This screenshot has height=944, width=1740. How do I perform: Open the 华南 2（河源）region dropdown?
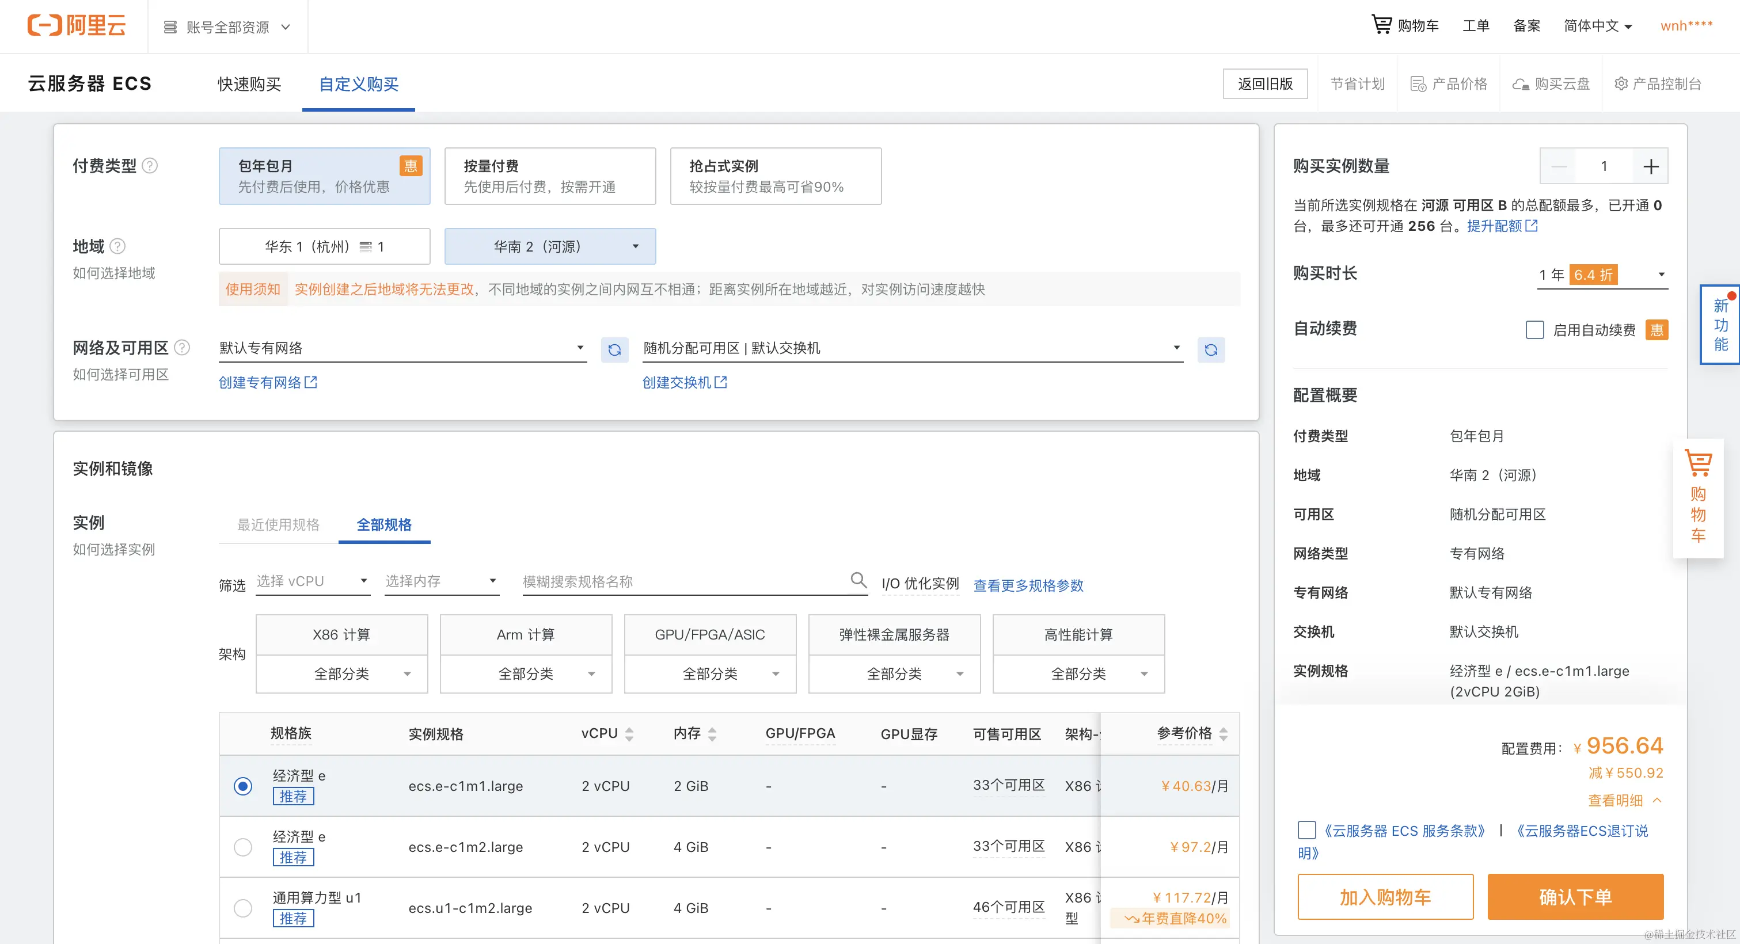(549, 246)
